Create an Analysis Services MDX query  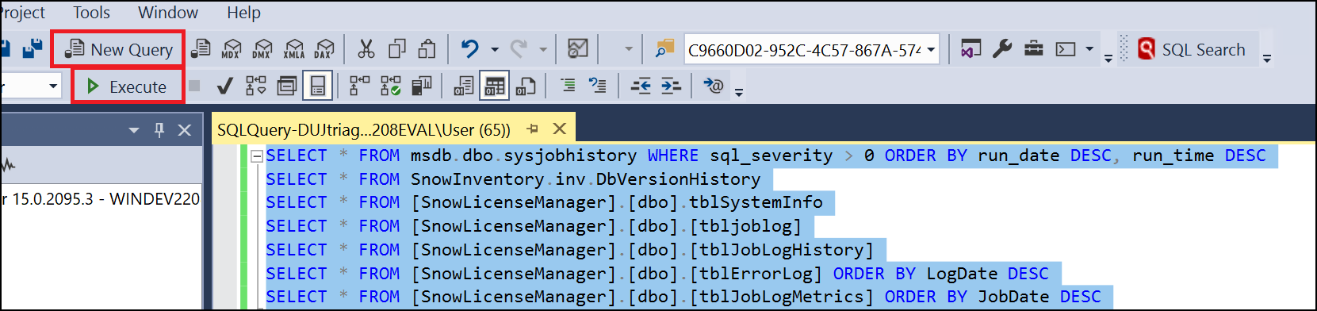(x=232, y=49)
